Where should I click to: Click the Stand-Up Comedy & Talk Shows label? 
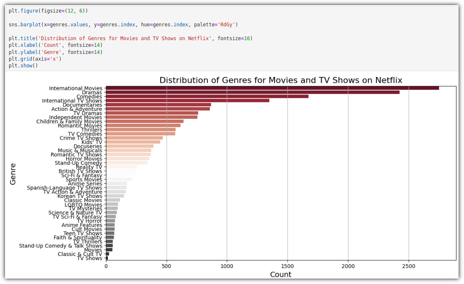[x=60, y=246]
